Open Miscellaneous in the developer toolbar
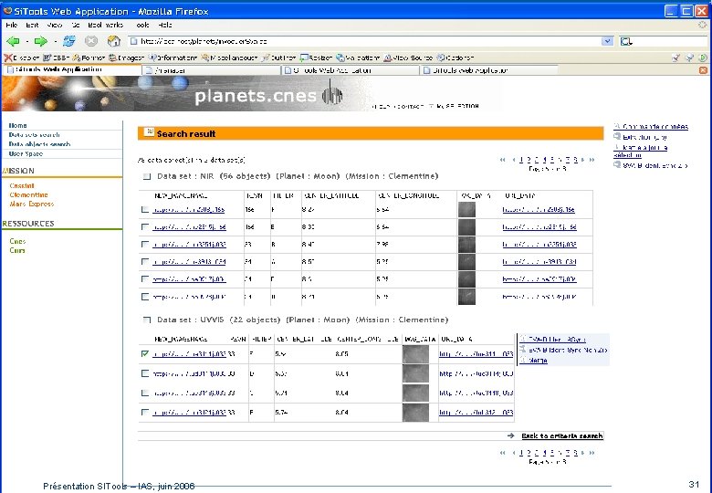 click(229, 58)
